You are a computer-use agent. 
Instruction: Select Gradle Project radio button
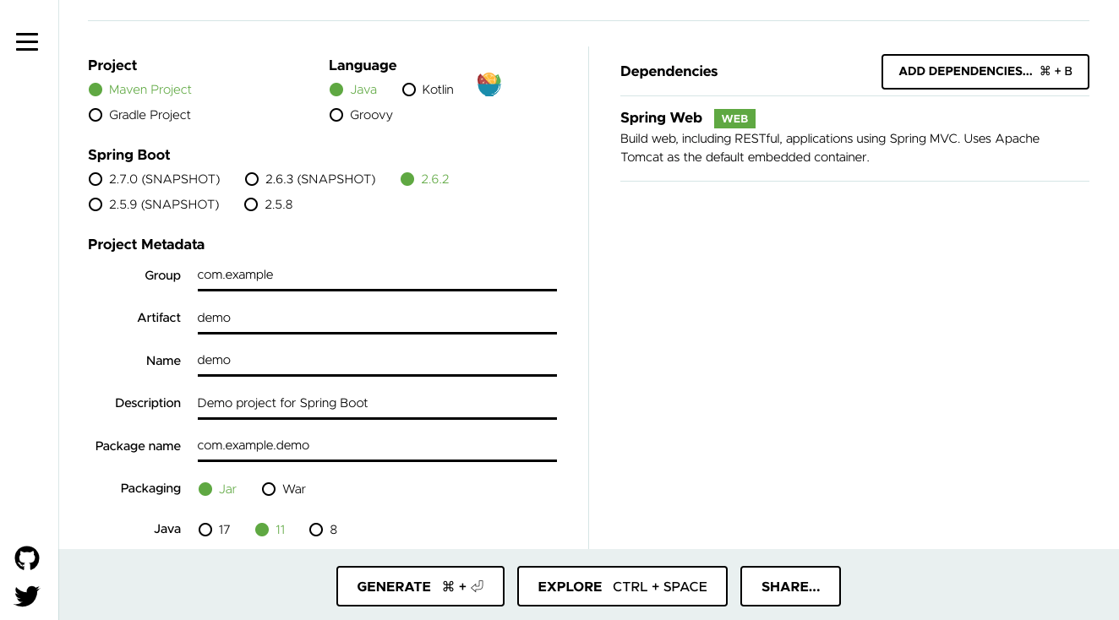140,115
